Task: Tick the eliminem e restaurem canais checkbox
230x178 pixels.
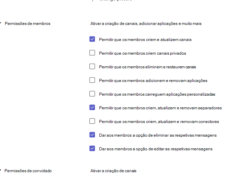Action: [x=92, y=66]
